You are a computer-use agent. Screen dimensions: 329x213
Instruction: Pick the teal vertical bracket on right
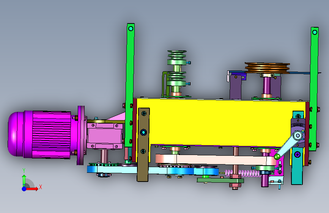(297, 166)
